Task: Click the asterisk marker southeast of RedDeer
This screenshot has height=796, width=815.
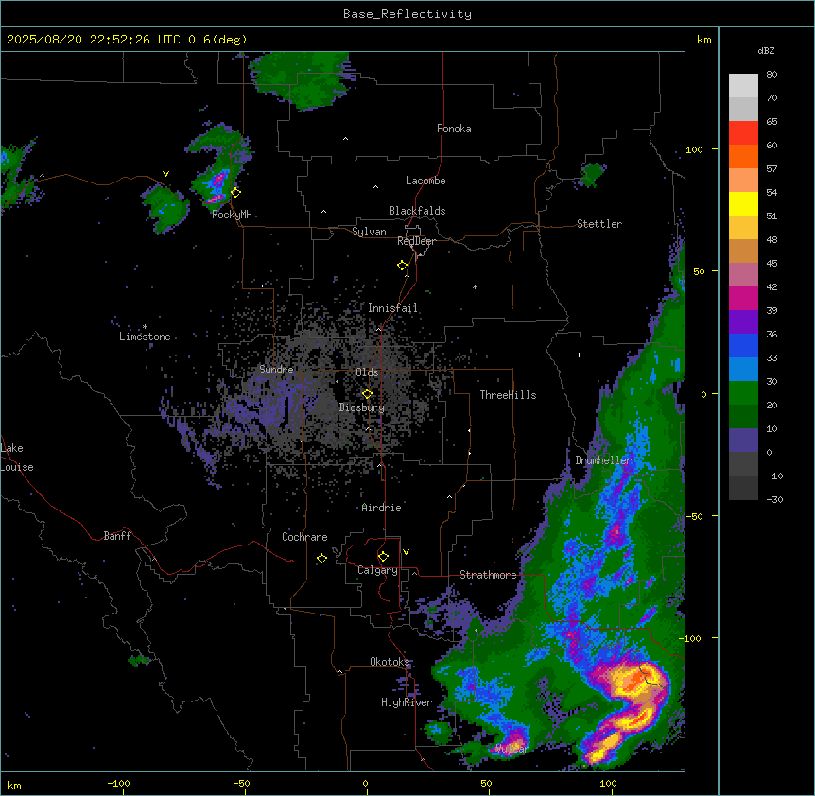Action: tap(475, 286)
